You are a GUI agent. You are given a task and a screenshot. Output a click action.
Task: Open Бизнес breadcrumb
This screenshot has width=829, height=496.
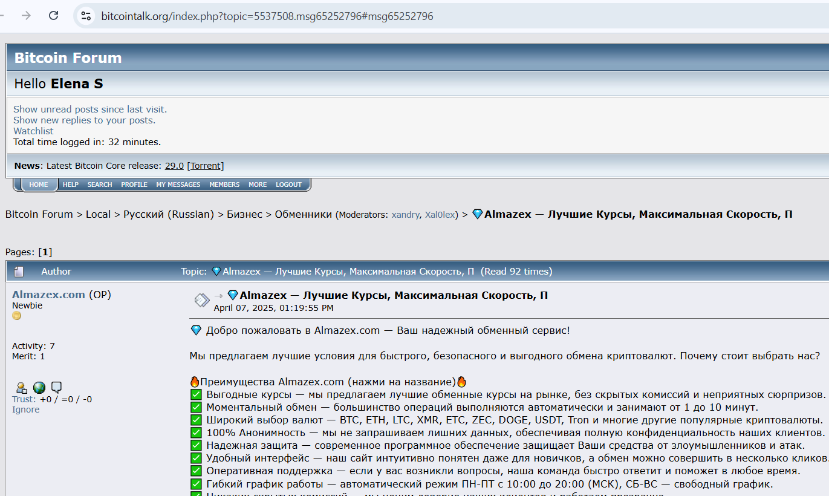coord(245,214)
